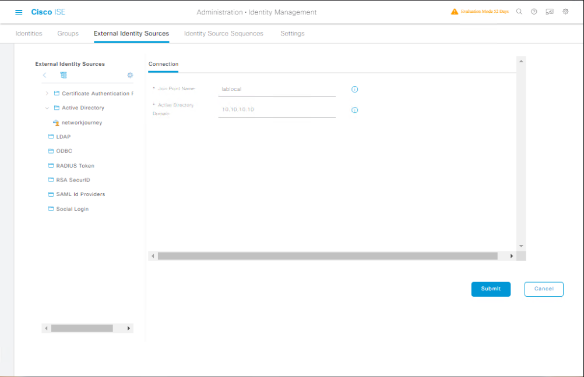Click info icon beside Join Point Name
The height and width of the screenshot is (377, 584).
point(354,89)
